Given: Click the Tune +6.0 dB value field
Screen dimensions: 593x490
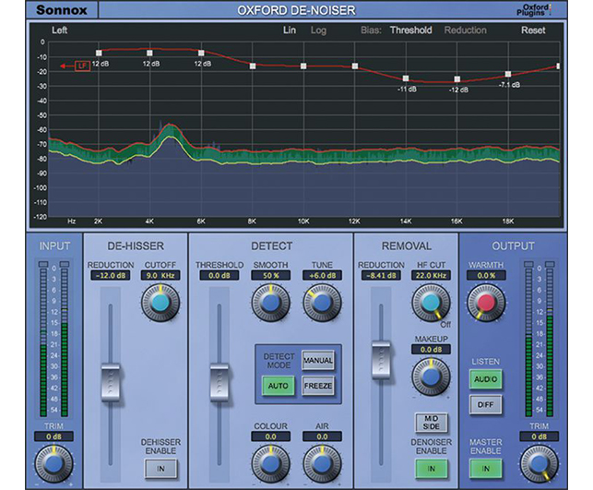Looking at the screenshot, I should [x=322, y=276].
